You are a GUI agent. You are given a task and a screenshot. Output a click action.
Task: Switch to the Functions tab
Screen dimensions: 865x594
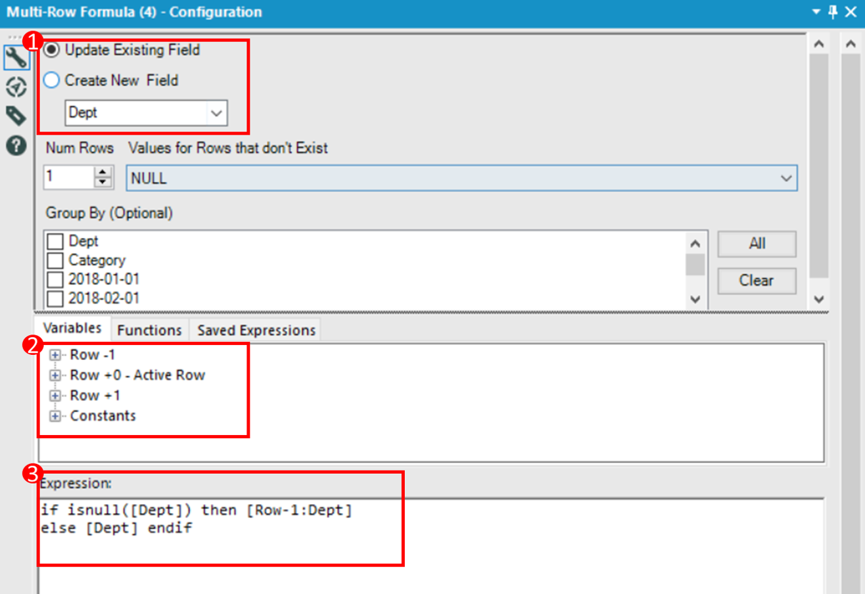pyautogui.click(x=149, y=330)
